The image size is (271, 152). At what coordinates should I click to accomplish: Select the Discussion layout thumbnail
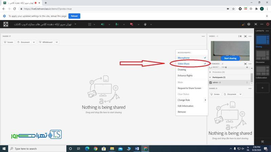click(263, 55)
